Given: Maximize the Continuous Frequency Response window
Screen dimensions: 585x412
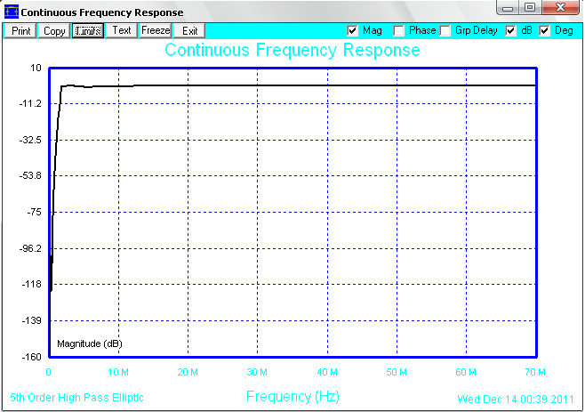Looking at the screenshot, I should click(x=530, y=7).
